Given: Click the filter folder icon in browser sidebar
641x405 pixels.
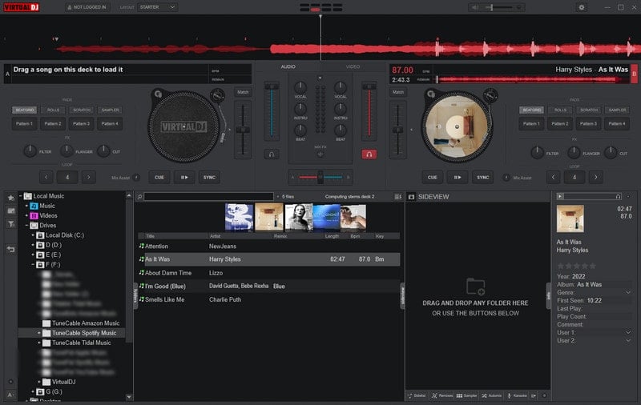Looking at the screenshot, I should pos(11,224).
